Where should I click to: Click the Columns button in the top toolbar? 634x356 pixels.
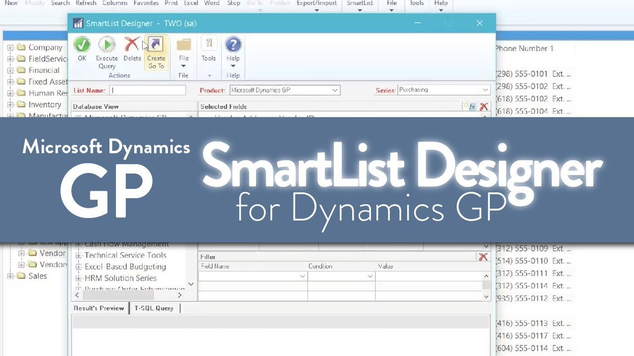point(115,3)
